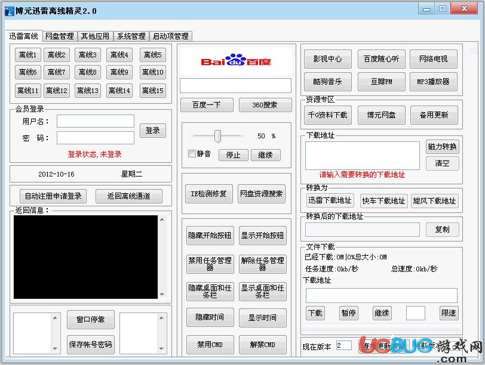Focus the search box under Baidu logo
This screenshot has height=365, width=485.
pyautogui.click(x=236, y=85)
